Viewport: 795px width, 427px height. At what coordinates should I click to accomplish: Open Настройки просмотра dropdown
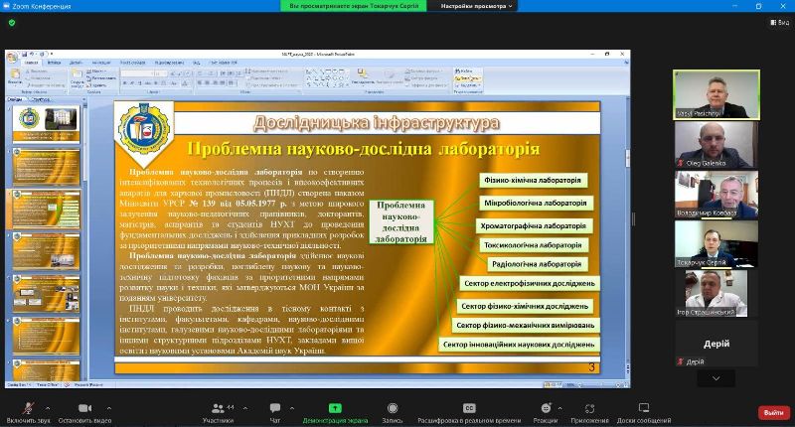coord(476,6)
